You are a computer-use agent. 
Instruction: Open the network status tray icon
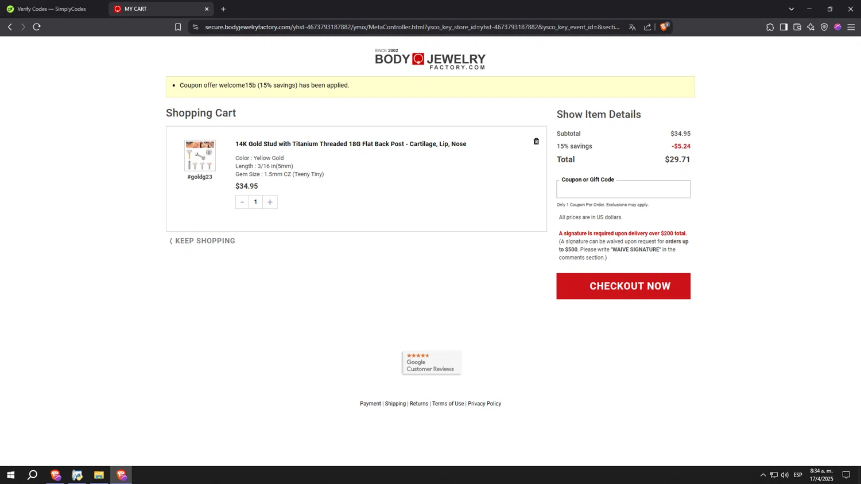click(x=774, y=475)
